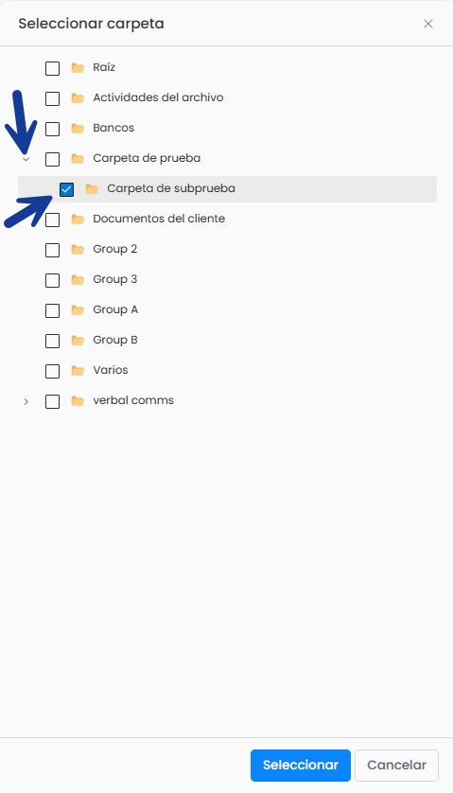This screenshot has width=453, height=793.
Task: Select the Group B folder label
Action: click(x=115, y=340)
